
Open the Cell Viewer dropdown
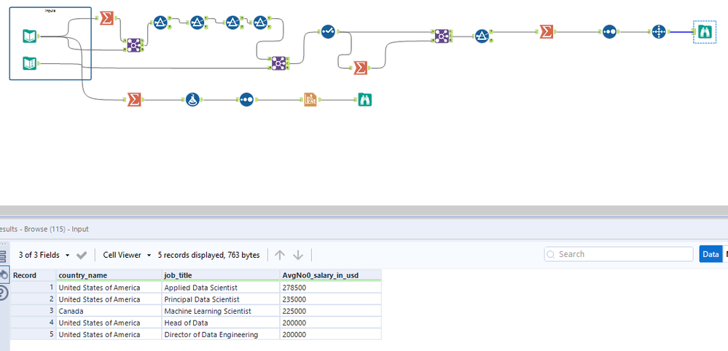[x=128, y=255]
